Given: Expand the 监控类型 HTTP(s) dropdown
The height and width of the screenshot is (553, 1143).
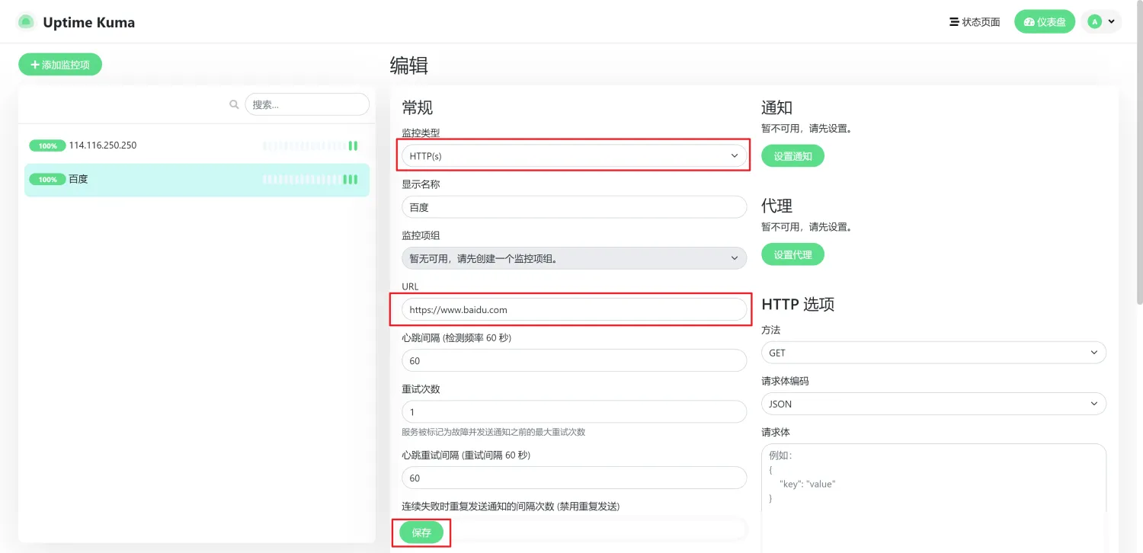Looking at the screenshot, I should tap(574, 155).
